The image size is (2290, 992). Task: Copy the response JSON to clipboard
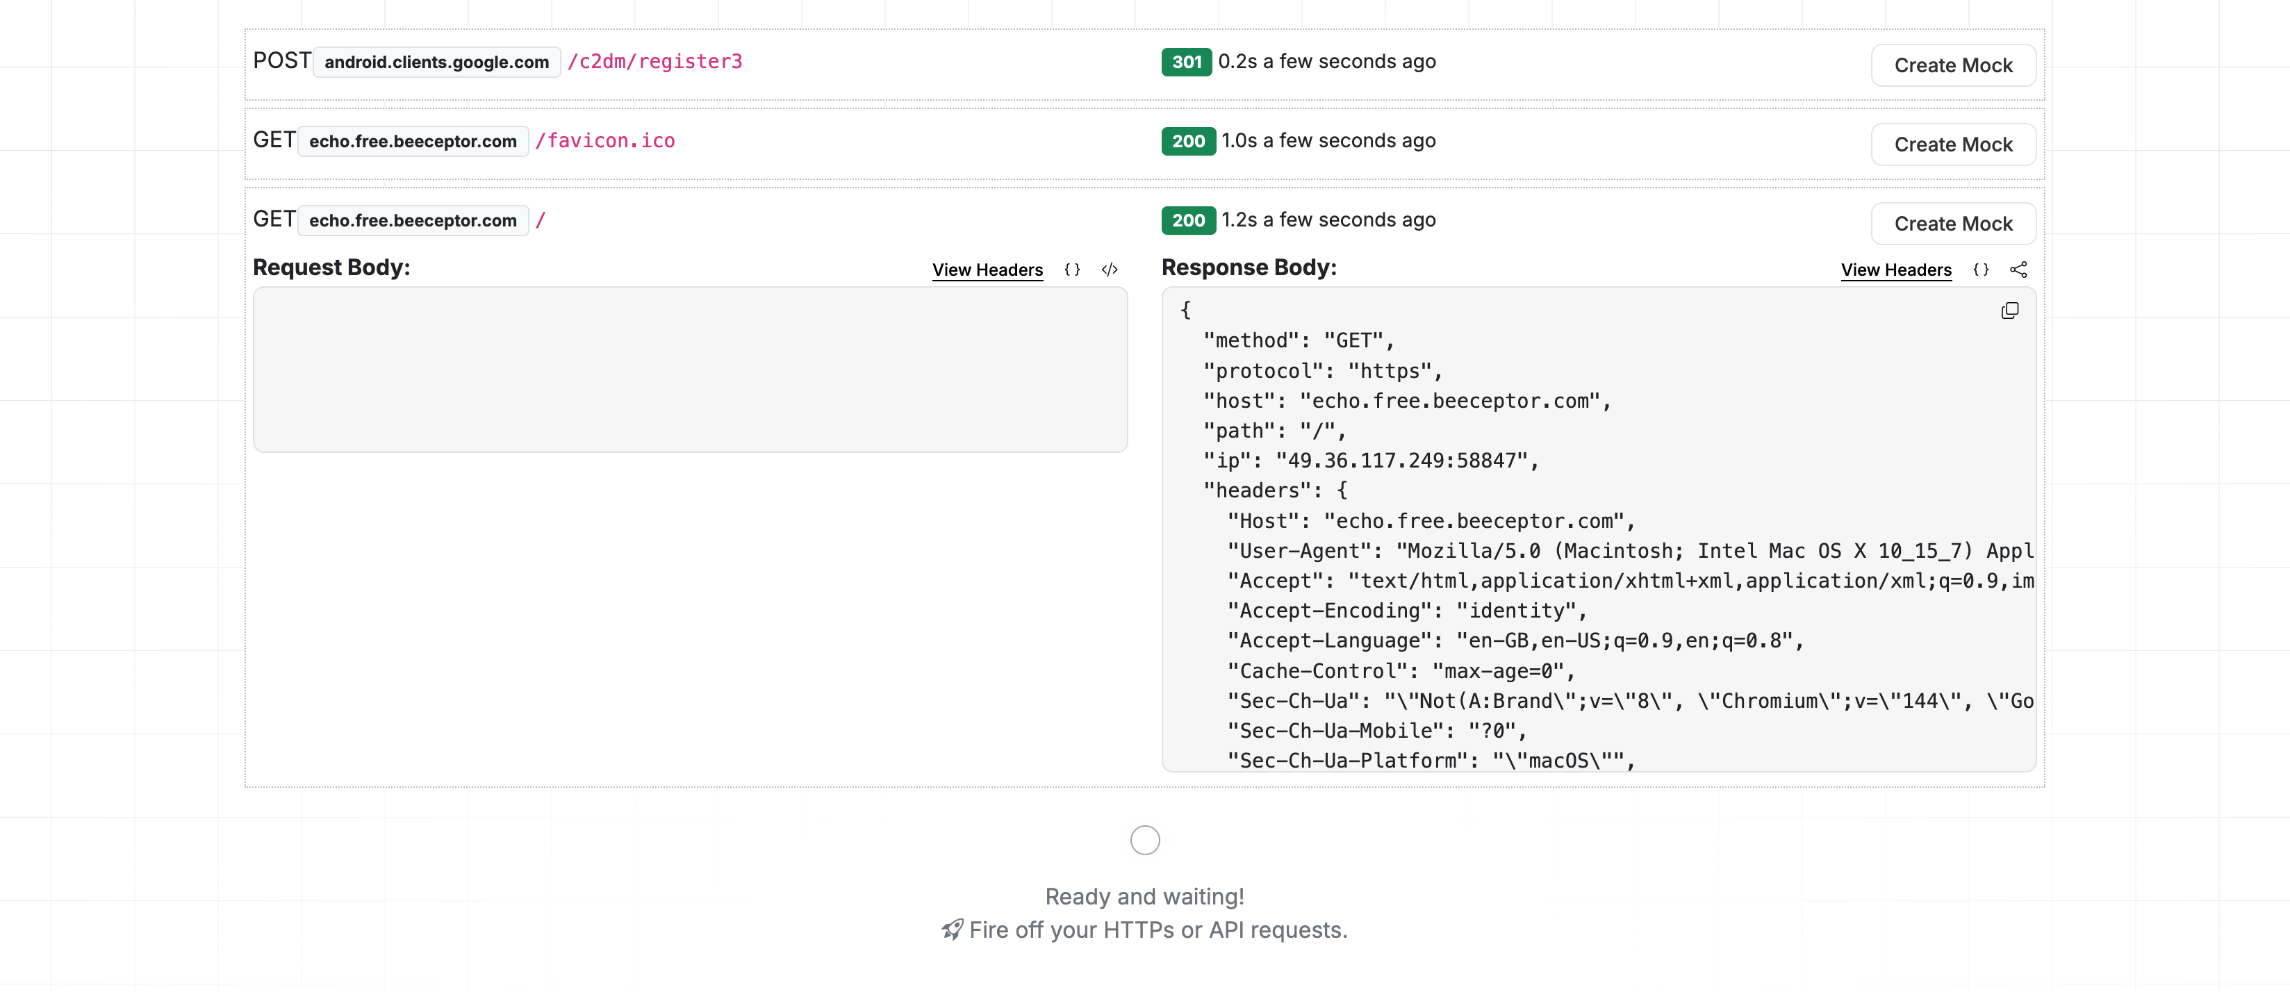2010,311
